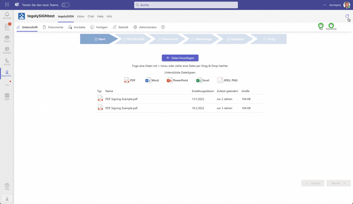This screenshot has width=353, height=204.
Task: Open Chat in the left sidebar
Action: click(7, 27)
